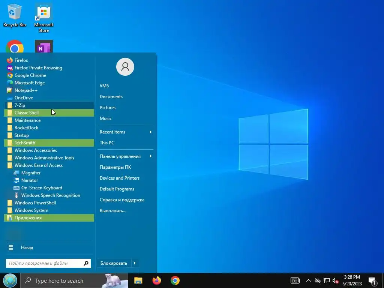Image resolution: width=384 pixels, height=288 pixels.
Task: Click the muted volume tray icon
Action: (335, 280)
